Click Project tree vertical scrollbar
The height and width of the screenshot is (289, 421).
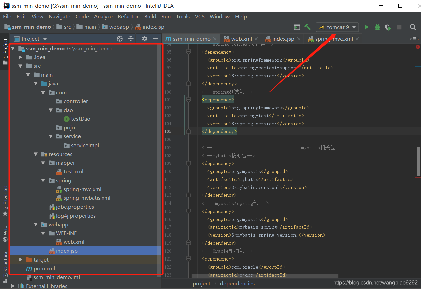tap(160, 161)
